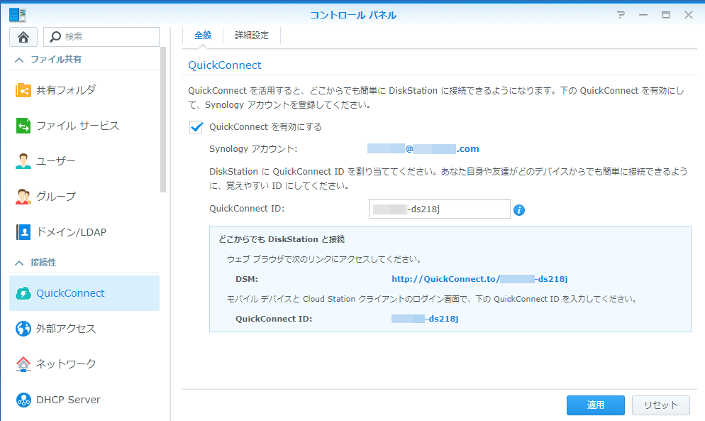Select the ネットワーク label in the sidebar

(x=66, y=363)
